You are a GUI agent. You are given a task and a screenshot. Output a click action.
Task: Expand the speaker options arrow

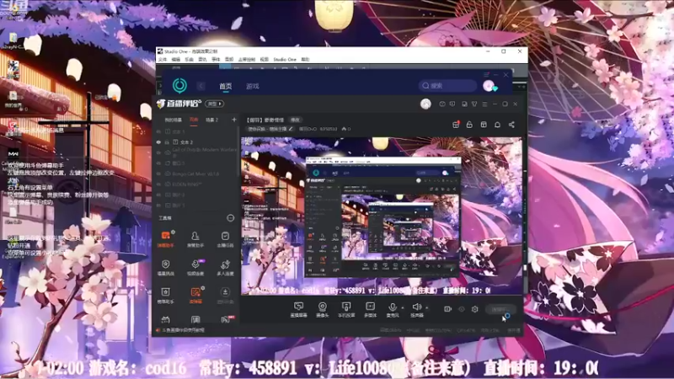click(426, 307)
